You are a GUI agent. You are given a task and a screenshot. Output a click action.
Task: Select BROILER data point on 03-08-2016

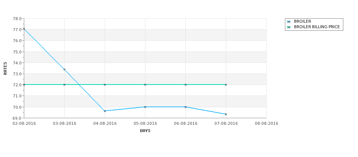pyautogui.click(x=64, y=70)
